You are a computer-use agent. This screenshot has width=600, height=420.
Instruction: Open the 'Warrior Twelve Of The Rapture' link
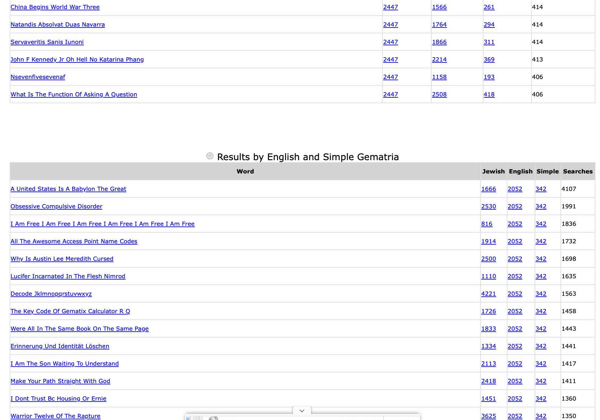(56, 416)
